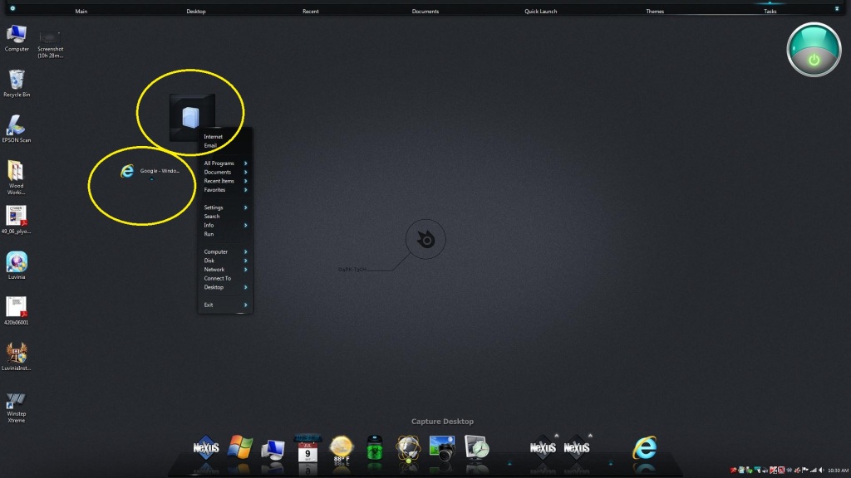
Task: Click the collapse arrow at top-right of shelf
Action: 837,8
